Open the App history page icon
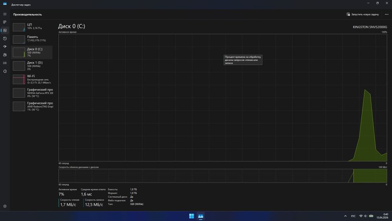392x221 pixels. (x=5, y=38)
